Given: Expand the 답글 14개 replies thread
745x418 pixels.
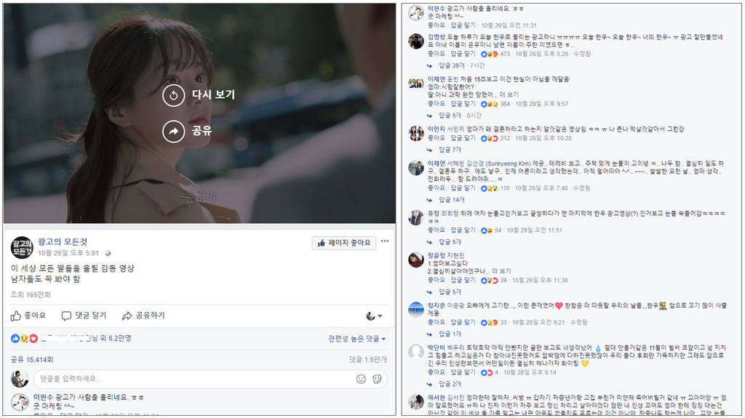Looking at the screenshot, I should pos(451,200).
